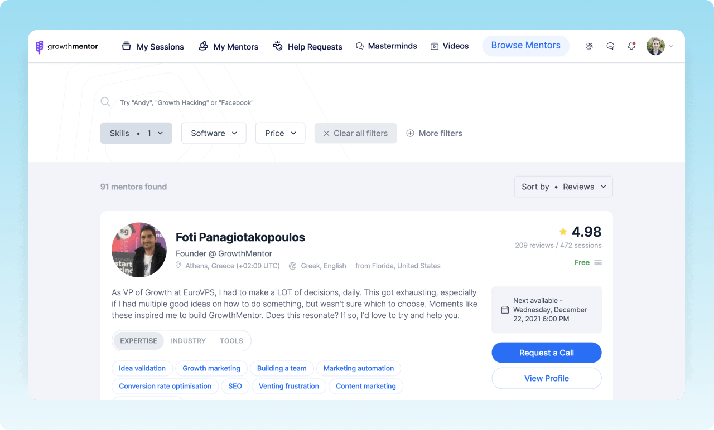714x430 pixels.
Task: Go to My Sessions
Action: (153, 47)
